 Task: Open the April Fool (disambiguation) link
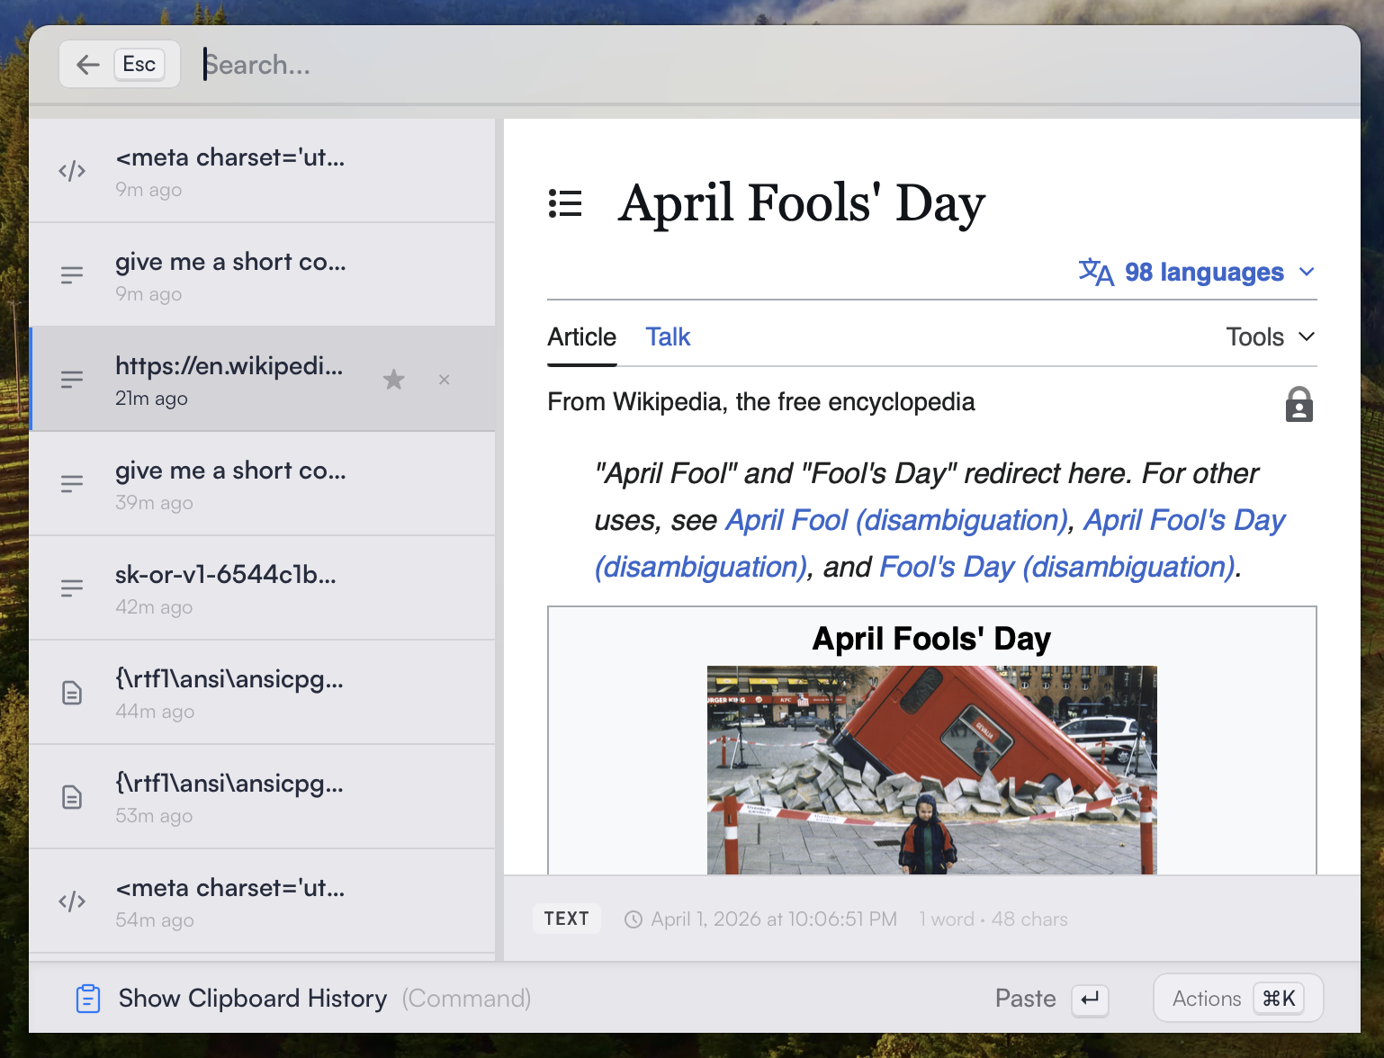click(896, 520)
